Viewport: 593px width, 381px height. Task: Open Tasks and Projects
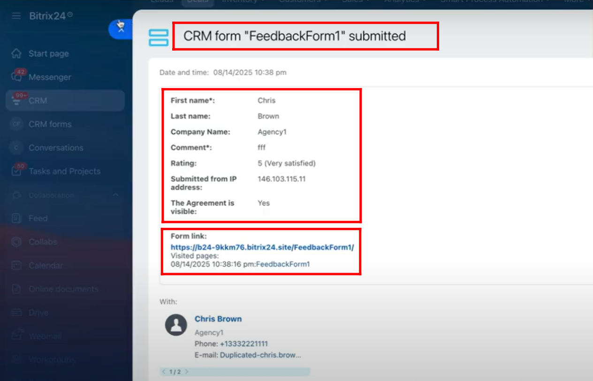point(64,171)
